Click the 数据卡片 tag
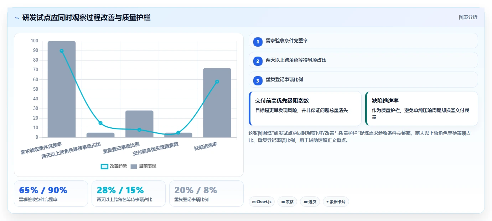This screenshot has height=221, width=492. coord(336,202)
